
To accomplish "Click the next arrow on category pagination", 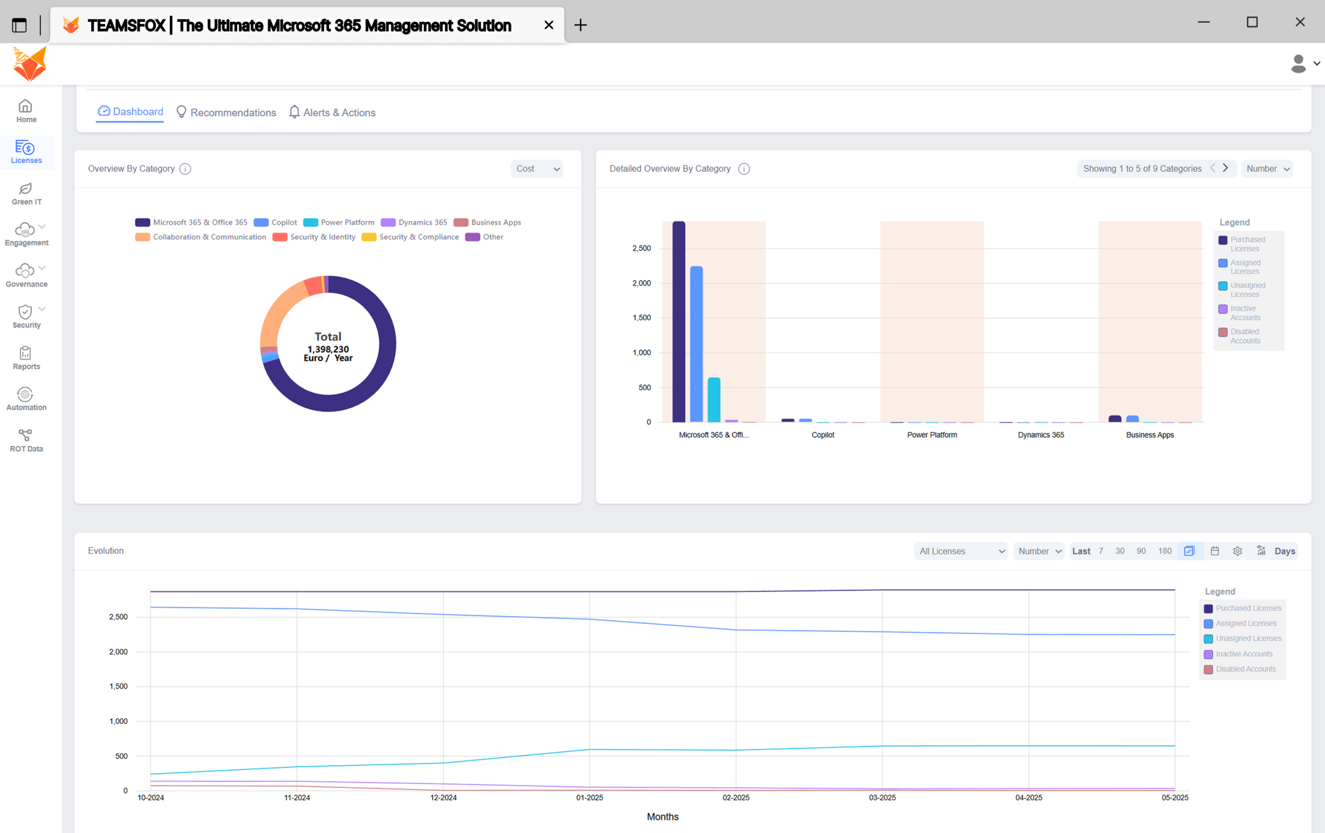I will point(1226,168).
